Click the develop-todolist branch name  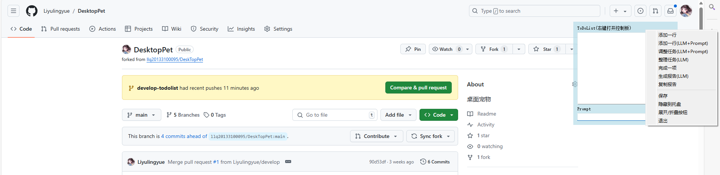(158, 88)
